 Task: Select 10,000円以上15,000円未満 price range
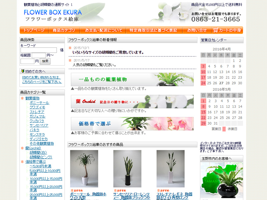coord(46,180)
